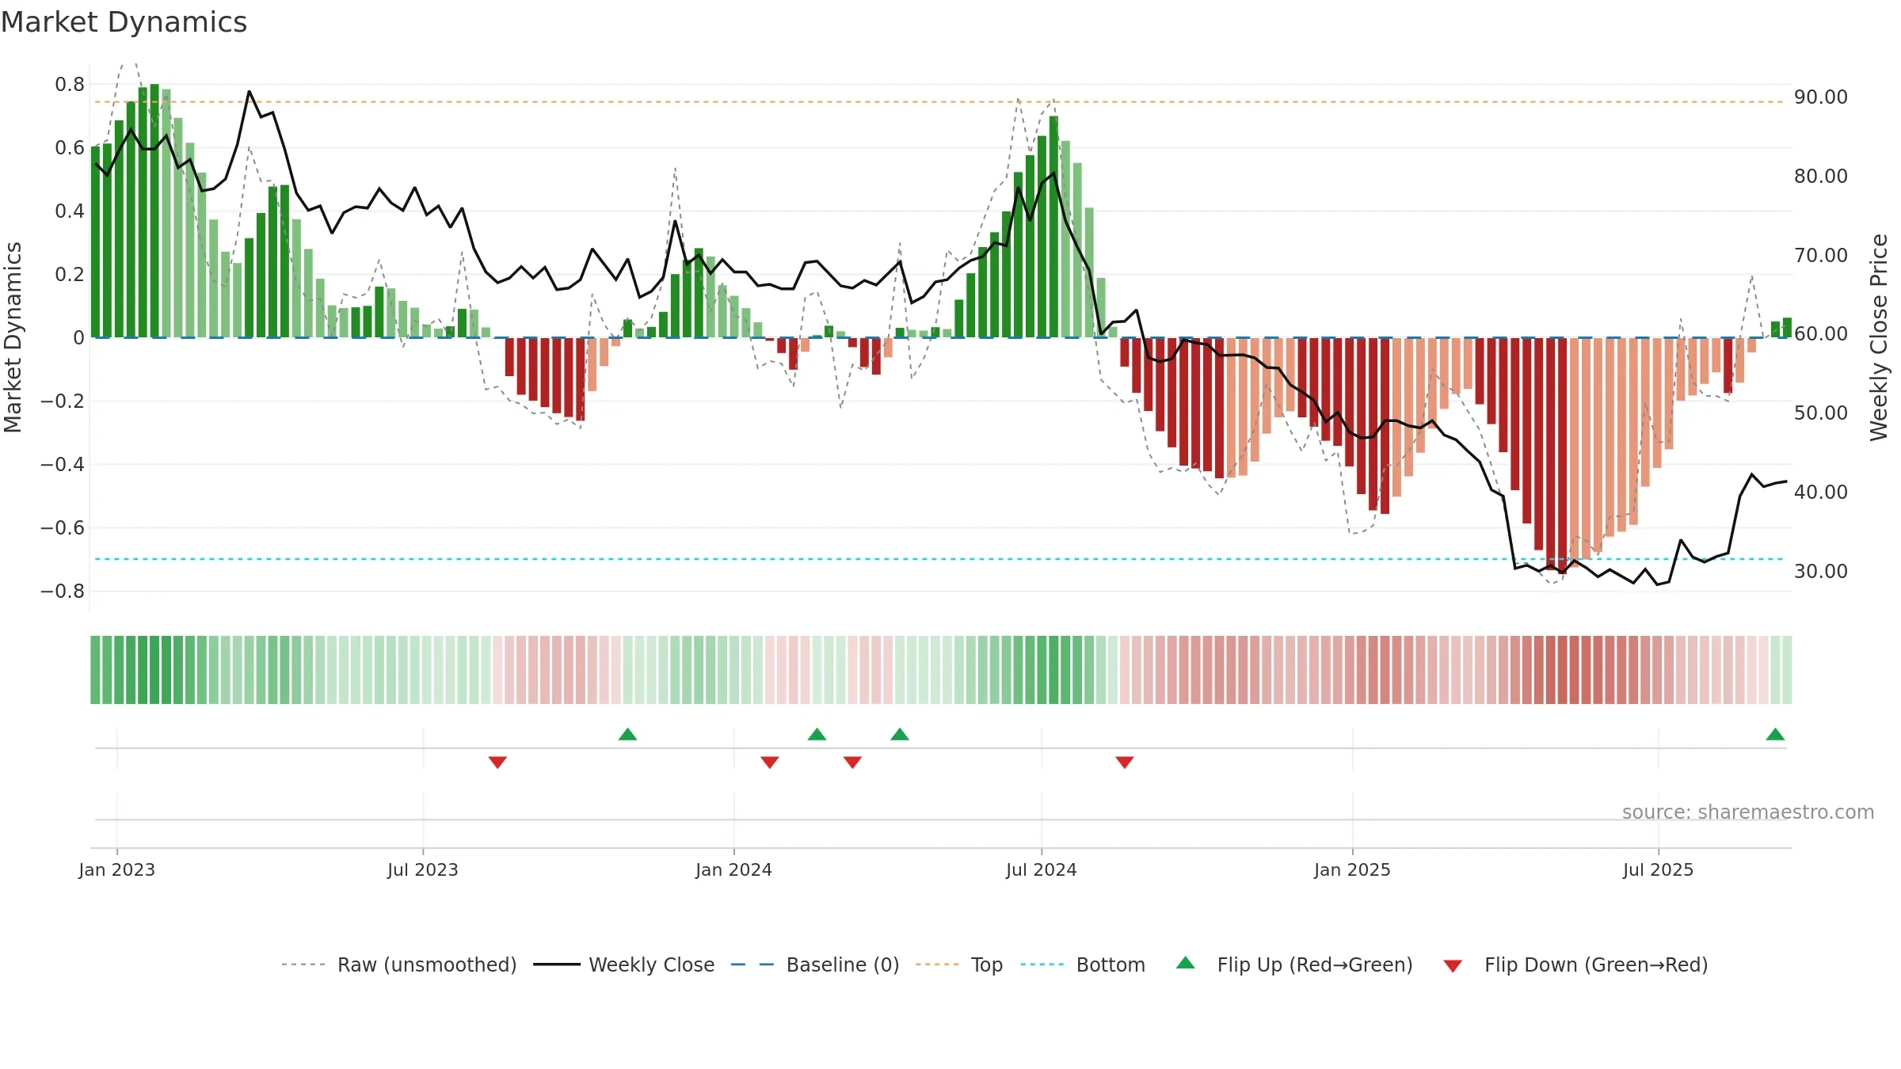Select the Flip Down marker in August 2023

(x=497, y=763)
